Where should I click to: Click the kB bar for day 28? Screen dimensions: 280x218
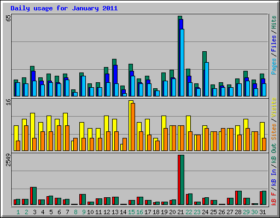(238, 198)
